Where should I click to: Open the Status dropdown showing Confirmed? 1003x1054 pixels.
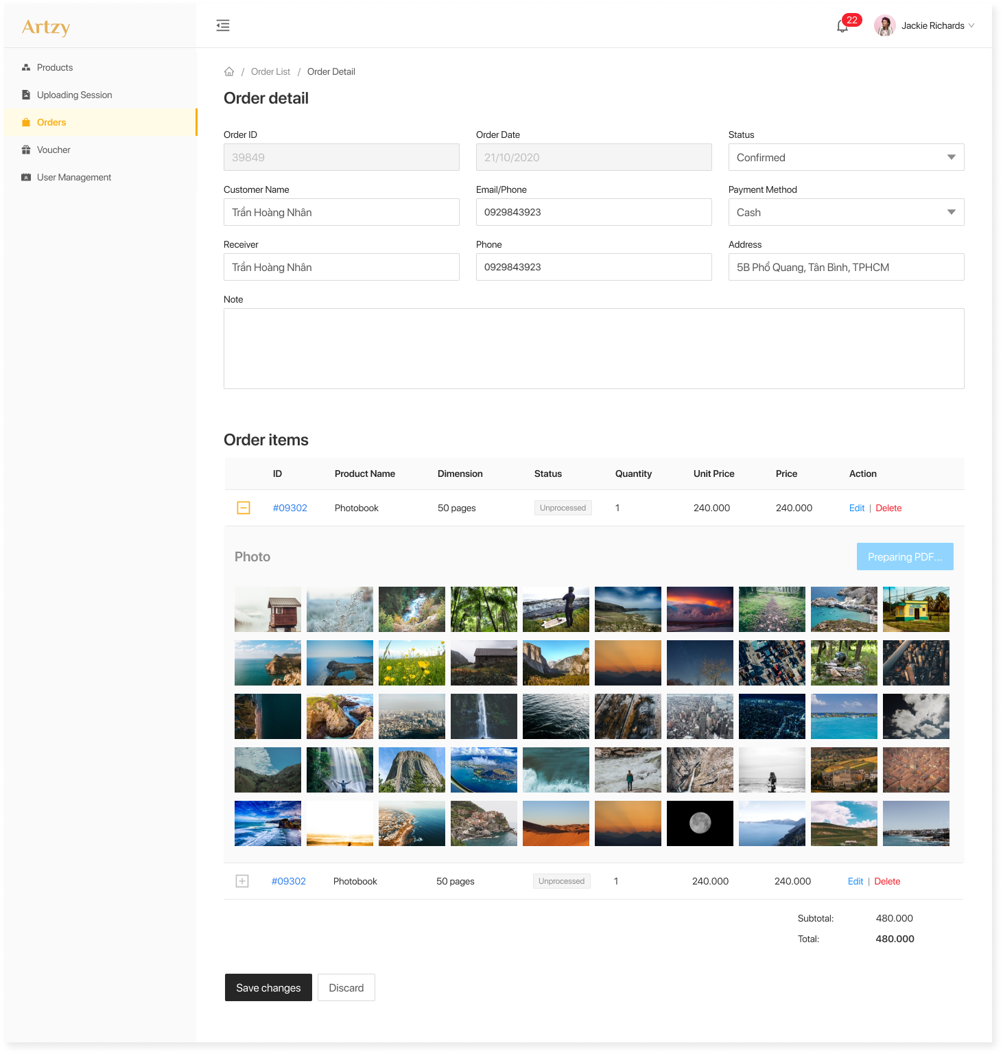846,157
